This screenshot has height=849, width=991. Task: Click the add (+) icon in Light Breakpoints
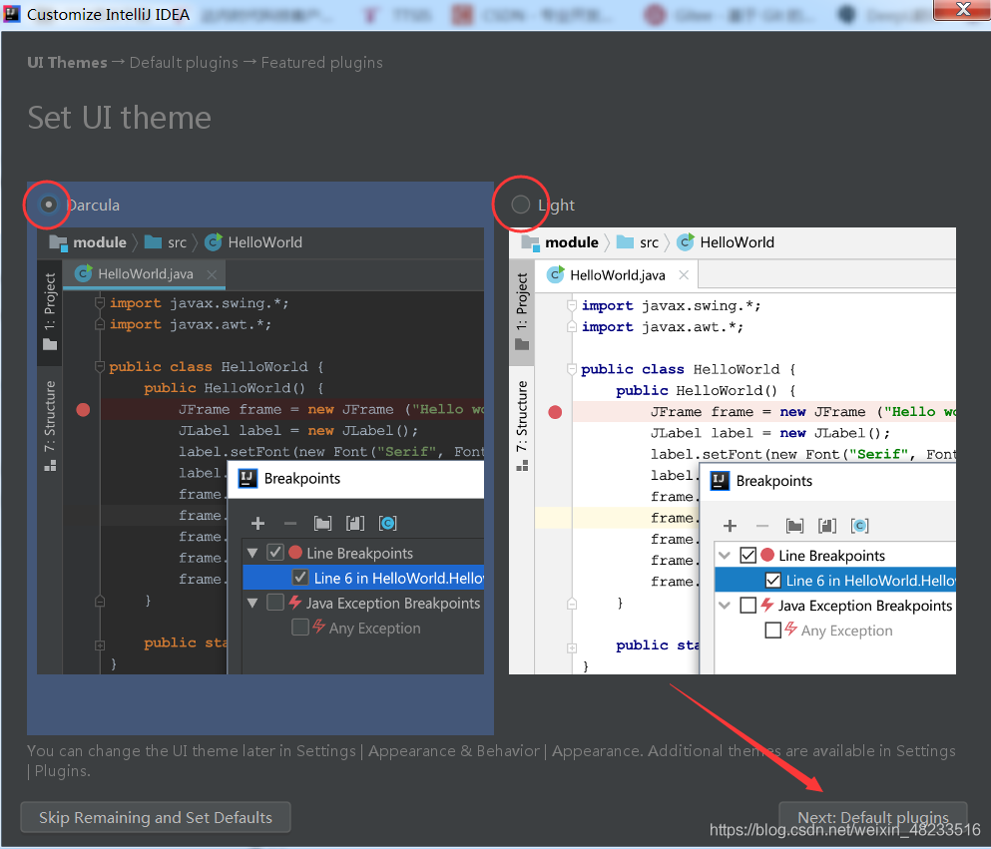click(x=730, y=526)
